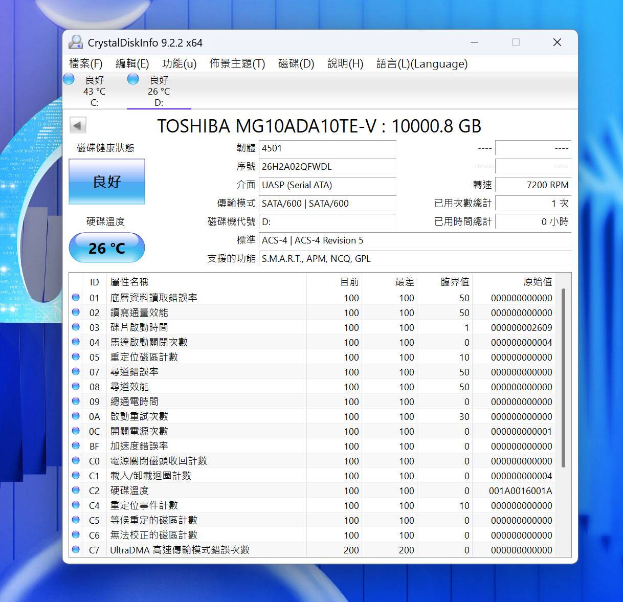623x602 pixels.
Task: Click the SMART list vertical scrollbar thumb
Action: tap(563, 377)
